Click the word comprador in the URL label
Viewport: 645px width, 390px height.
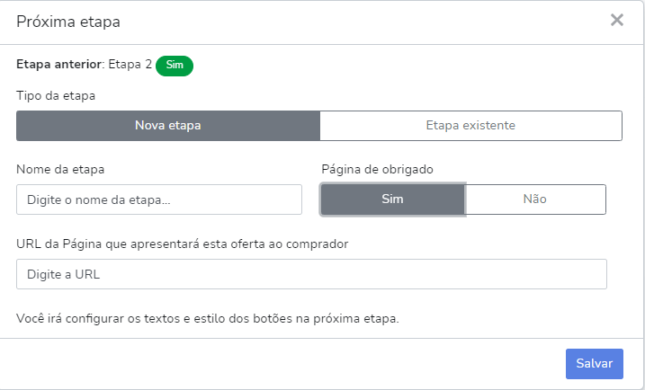(318, 244)
